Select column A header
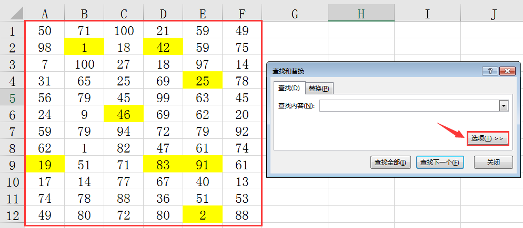The image size is (523, 228). [x=45, y=14]
